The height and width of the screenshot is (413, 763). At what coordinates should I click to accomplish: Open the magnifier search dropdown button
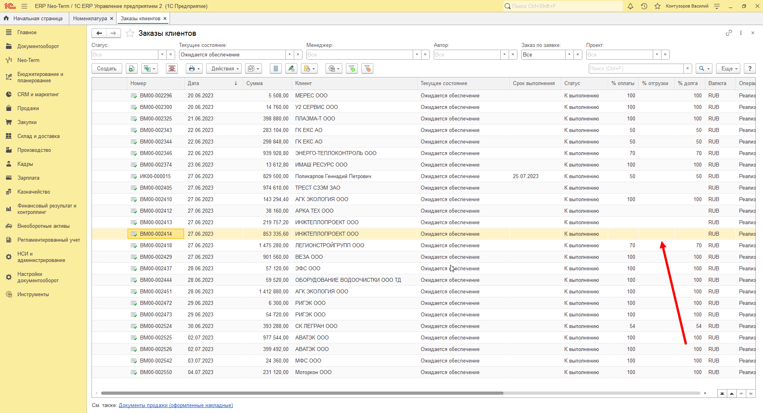click(704, 68)
